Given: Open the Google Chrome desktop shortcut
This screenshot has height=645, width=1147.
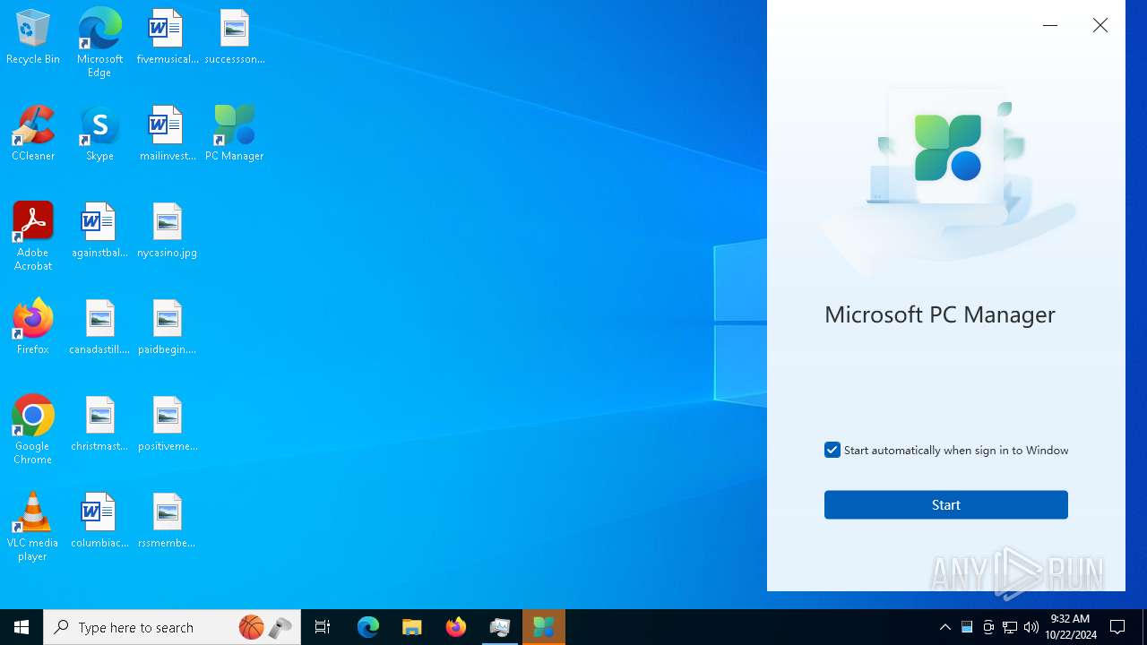Looking at the screenshot, I should [x=33, y=430].
